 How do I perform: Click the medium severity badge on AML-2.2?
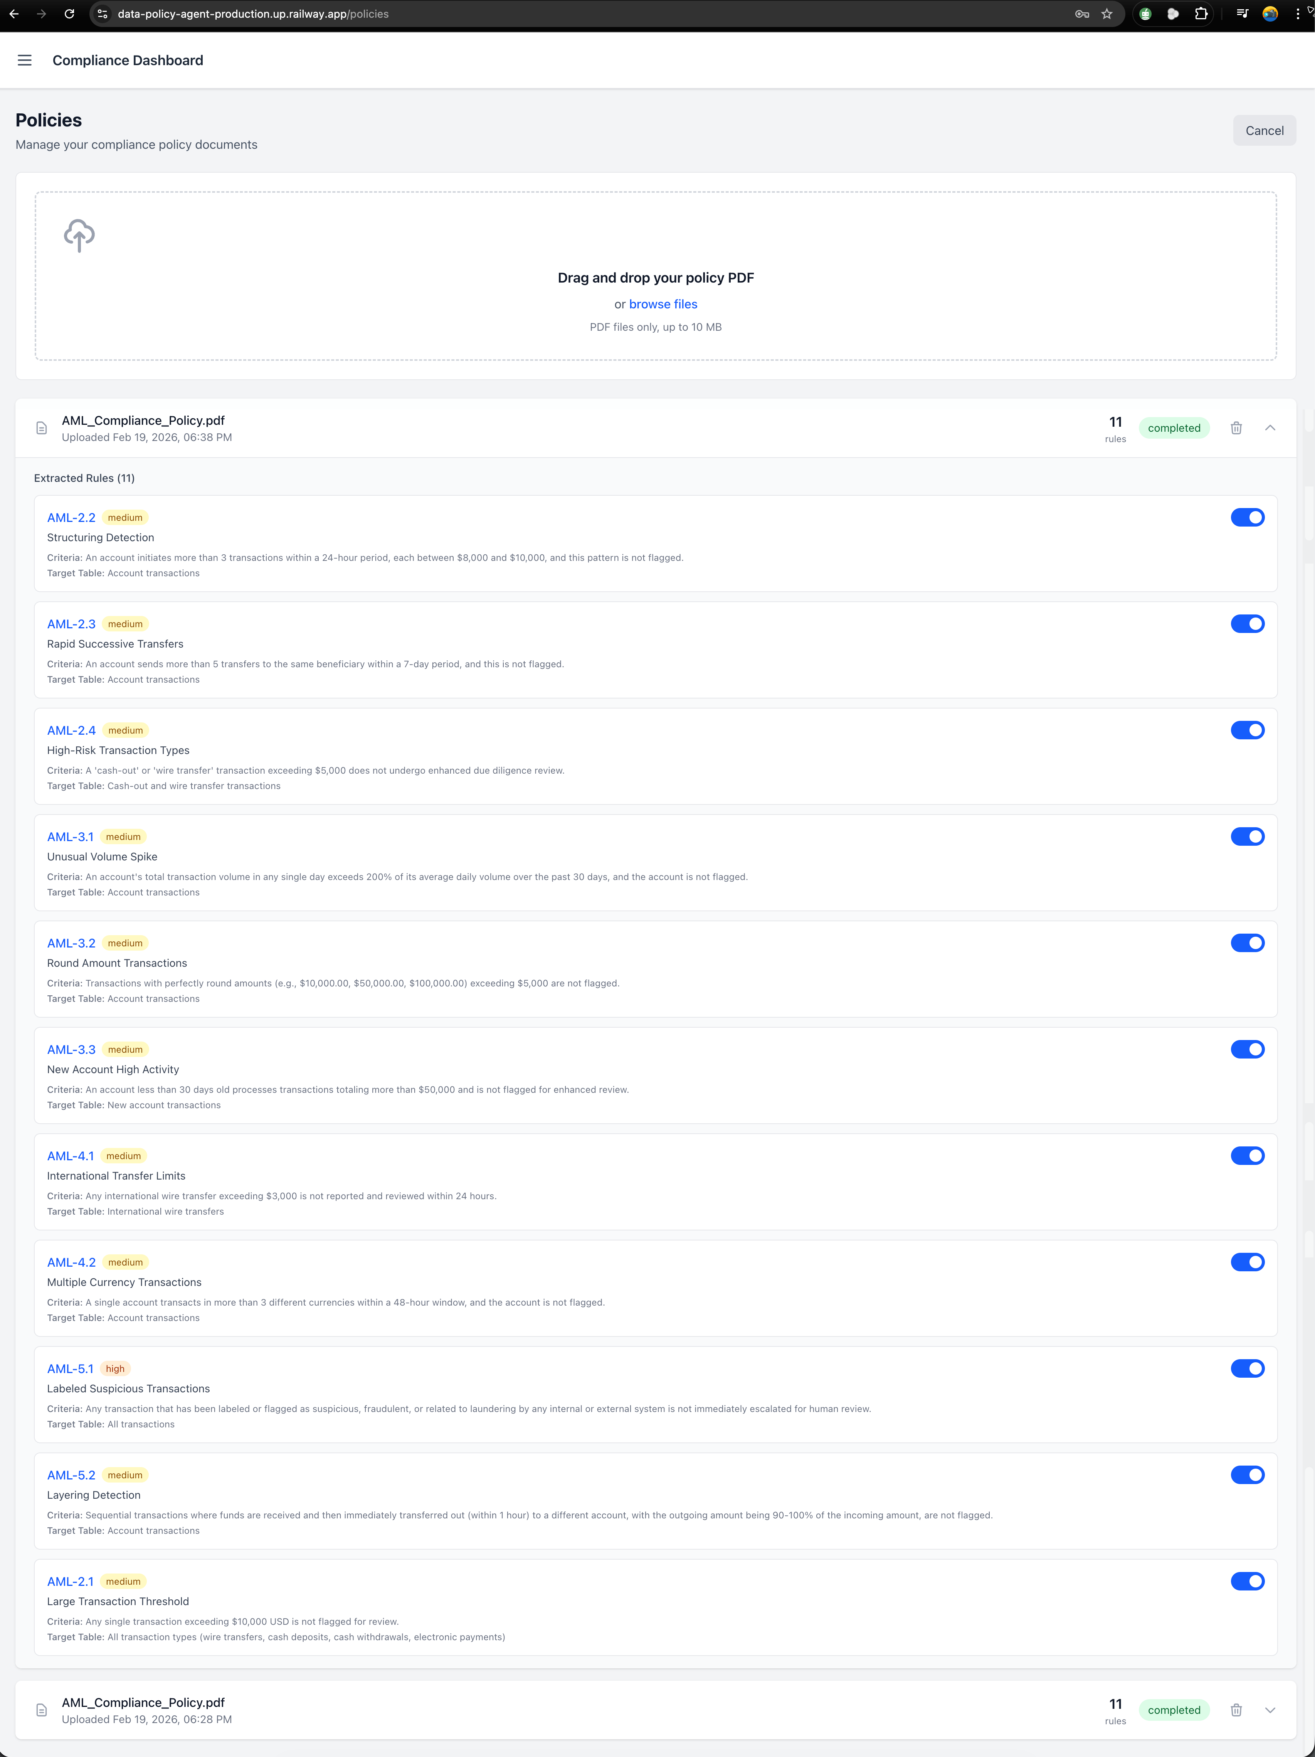pos(126,518)
